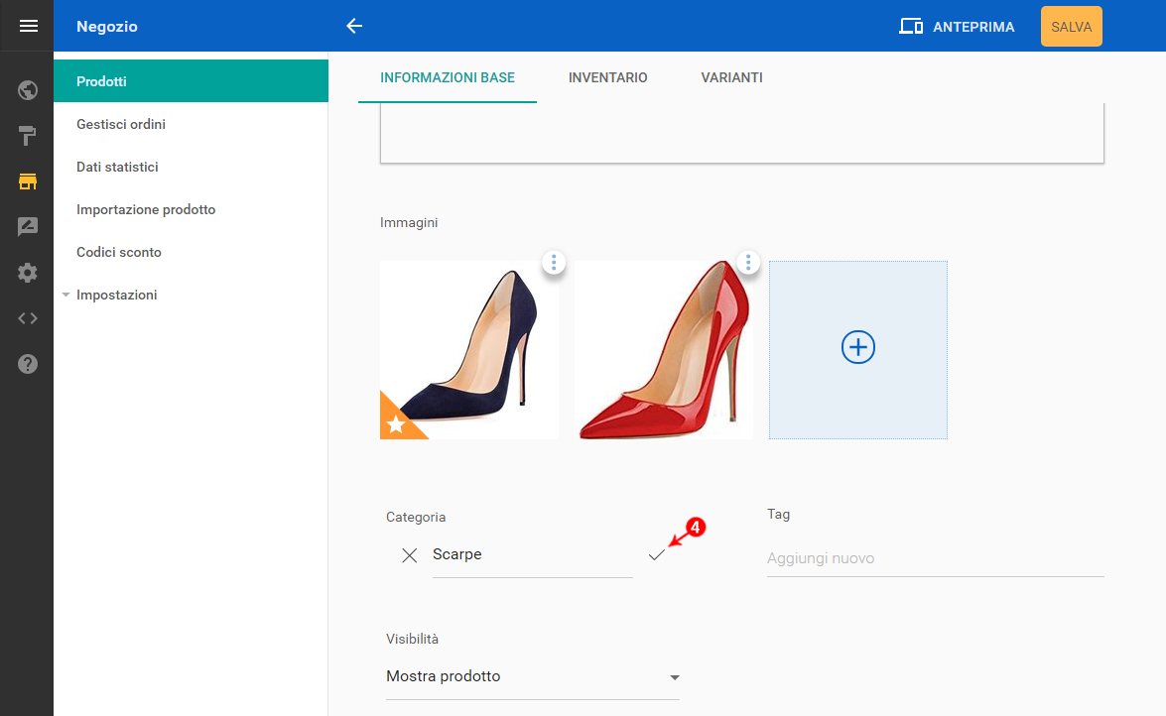Click the Anteprima preview button
The image size is (1166, 716).
957,27
